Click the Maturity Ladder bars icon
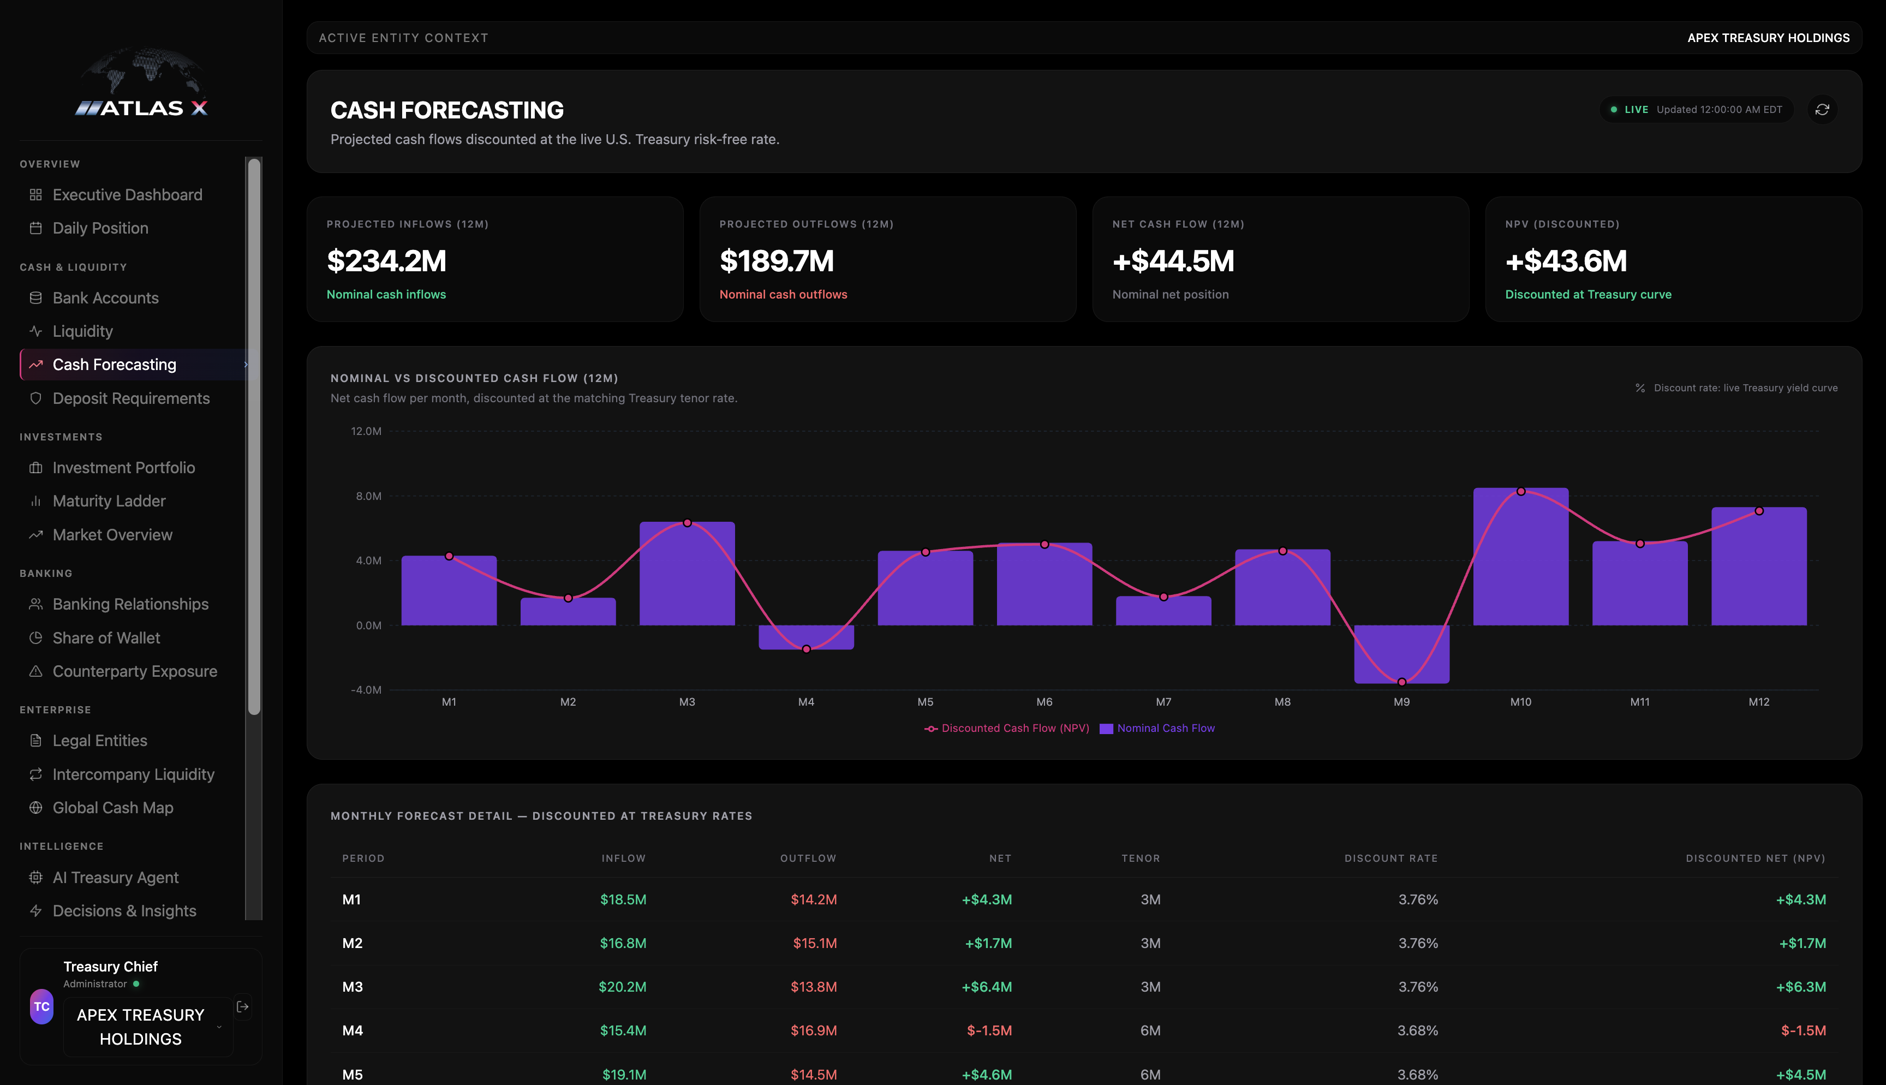This screenshot has width=1886, height=1085. pos(36,501)
